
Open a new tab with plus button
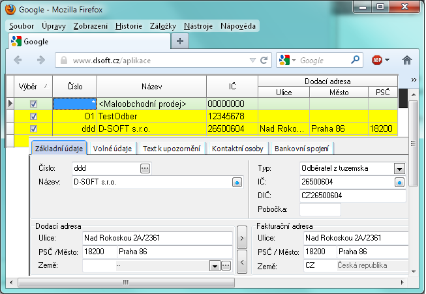click(180, 41)
